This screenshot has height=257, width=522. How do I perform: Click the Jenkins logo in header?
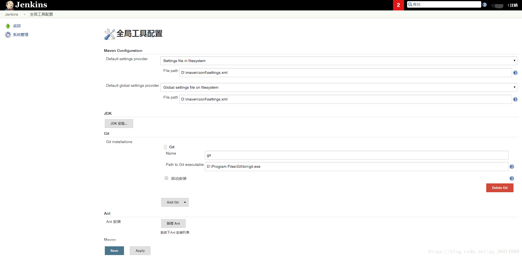click(26, 5)
